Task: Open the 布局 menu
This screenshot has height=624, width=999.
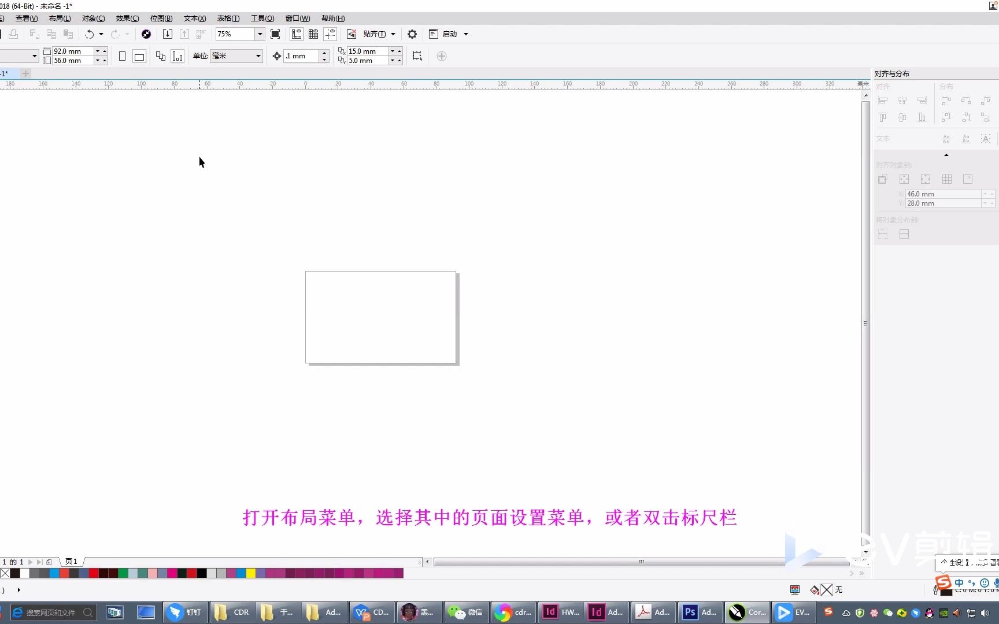Action: coord(60,18)
